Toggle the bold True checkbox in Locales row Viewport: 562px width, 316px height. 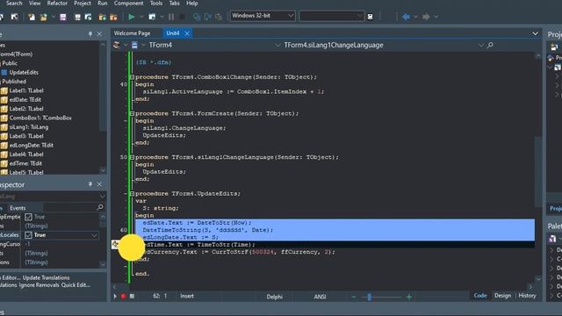(x=28, y=235)
